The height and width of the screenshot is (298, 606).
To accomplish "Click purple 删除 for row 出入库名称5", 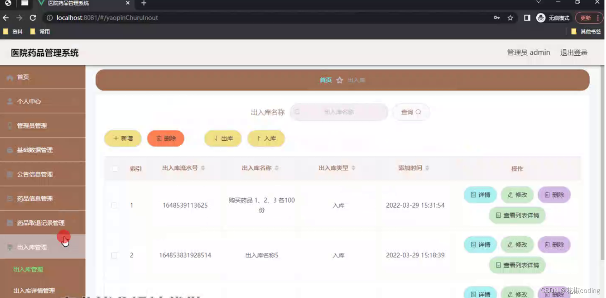I will 554,245.
